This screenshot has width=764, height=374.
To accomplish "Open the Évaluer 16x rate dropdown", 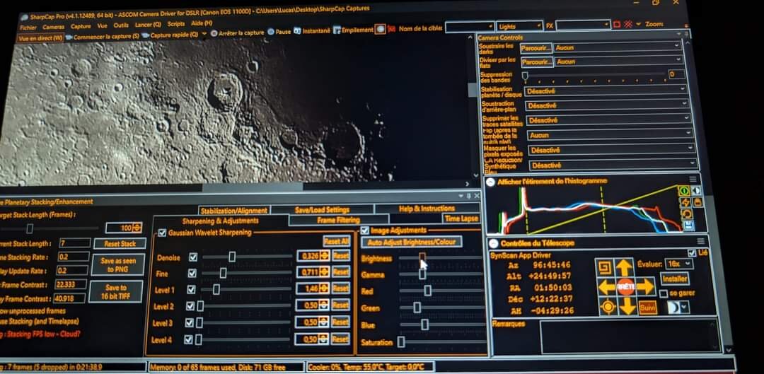I will pos(680,264).
